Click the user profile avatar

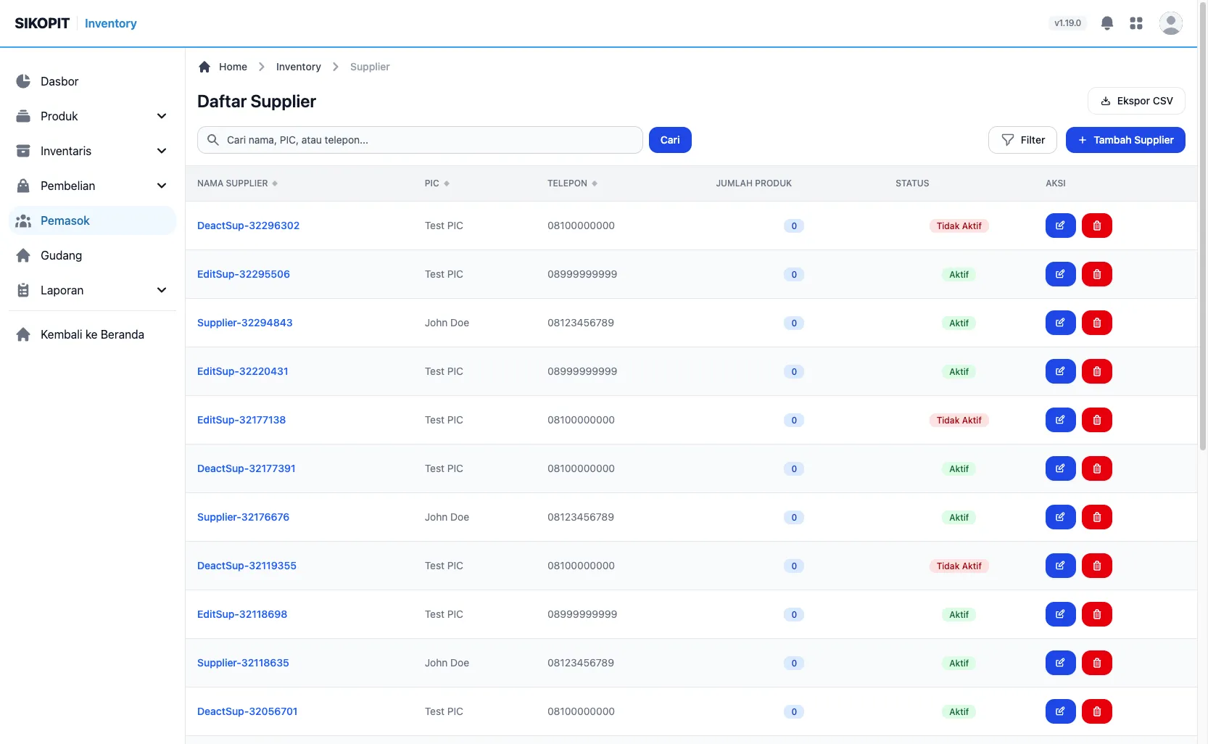1170,23
